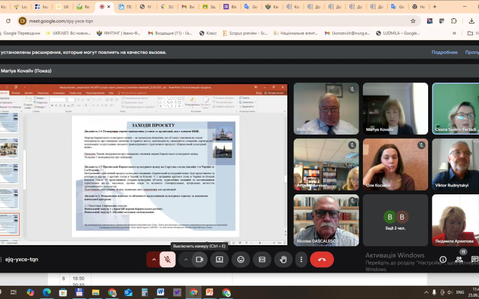
Task: Switch to the UK browser tab
Action: [x=62, y=7]
